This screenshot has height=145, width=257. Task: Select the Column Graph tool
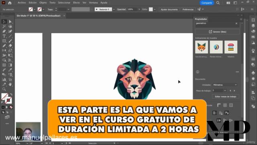pyautogui.click(x=4, y=80)
